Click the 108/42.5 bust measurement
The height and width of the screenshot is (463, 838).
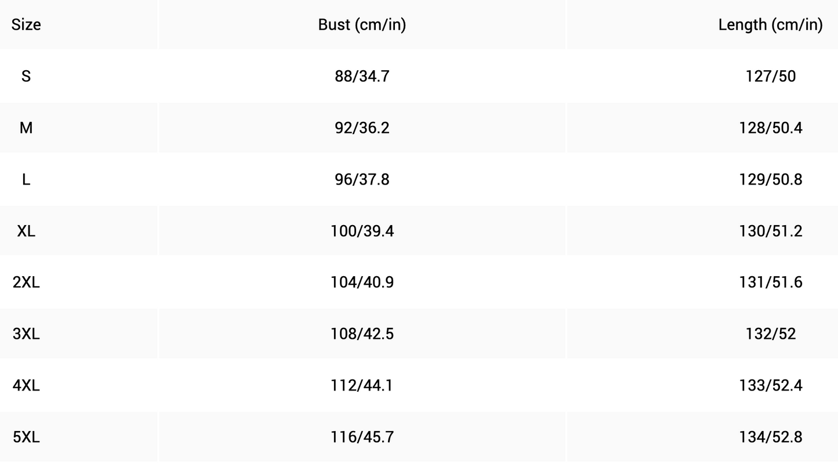pyautogui.click(x=362, y=334)
